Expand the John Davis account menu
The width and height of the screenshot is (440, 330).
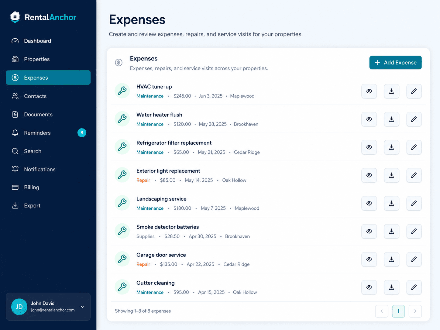pos(83,307)
